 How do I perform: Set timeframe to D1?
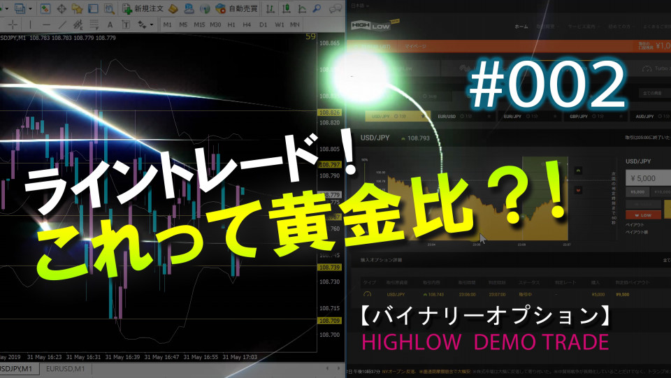[264, 24]
